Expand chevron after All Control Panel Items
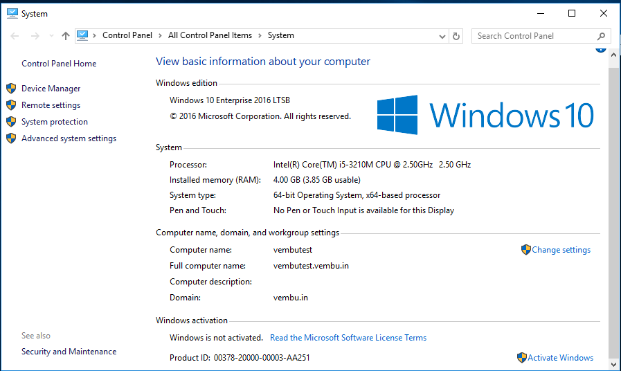The width and height of the screenshot is (621, 371). [260, 35]
